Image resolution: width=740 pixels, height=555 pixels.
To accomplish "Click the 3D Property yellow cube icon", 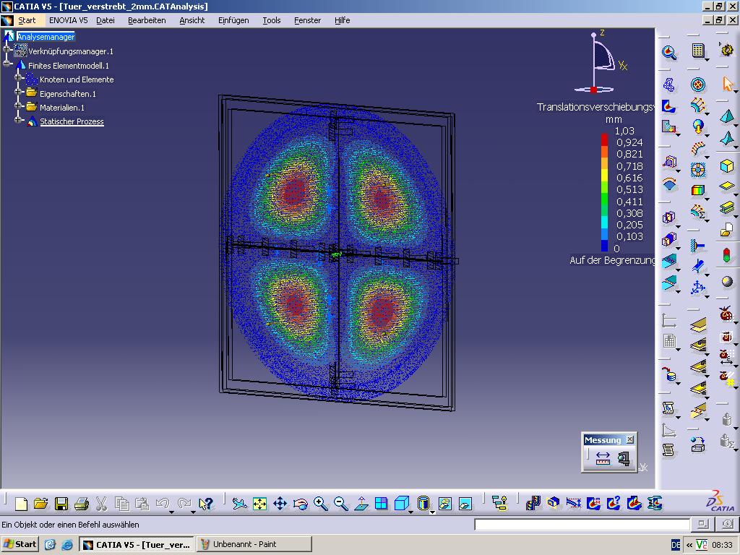I will 727,165.
